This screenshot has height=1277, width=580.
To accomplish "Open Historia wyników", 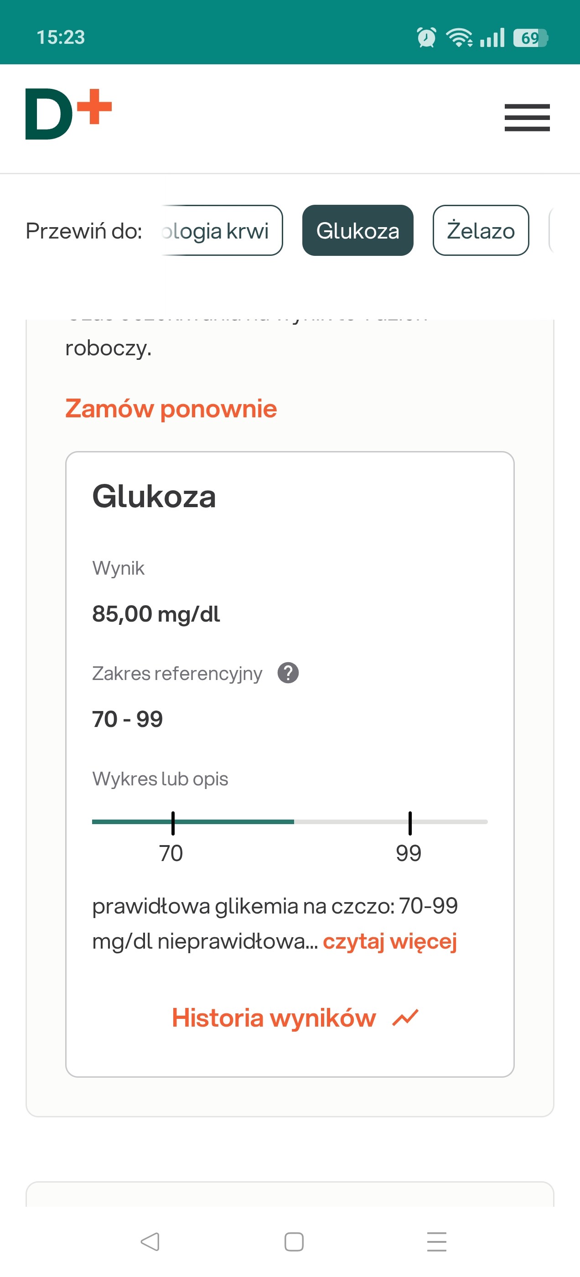I will coord(274,1018).
